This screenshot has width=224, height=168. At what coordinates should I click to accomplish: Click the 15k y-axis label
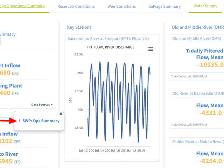pos(80,110)
